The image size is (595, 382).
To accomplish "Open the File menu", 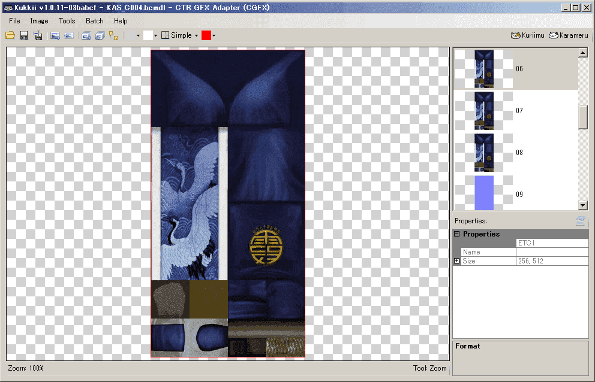I will click(x=14, y=21).
